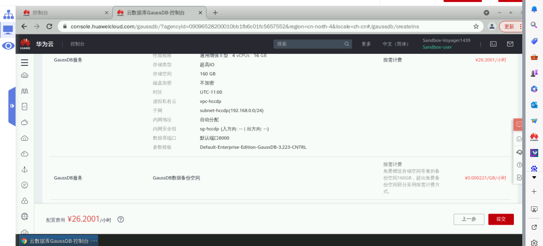
Task: Click the 上一步 previous step button
Action: tap(469, 219)
